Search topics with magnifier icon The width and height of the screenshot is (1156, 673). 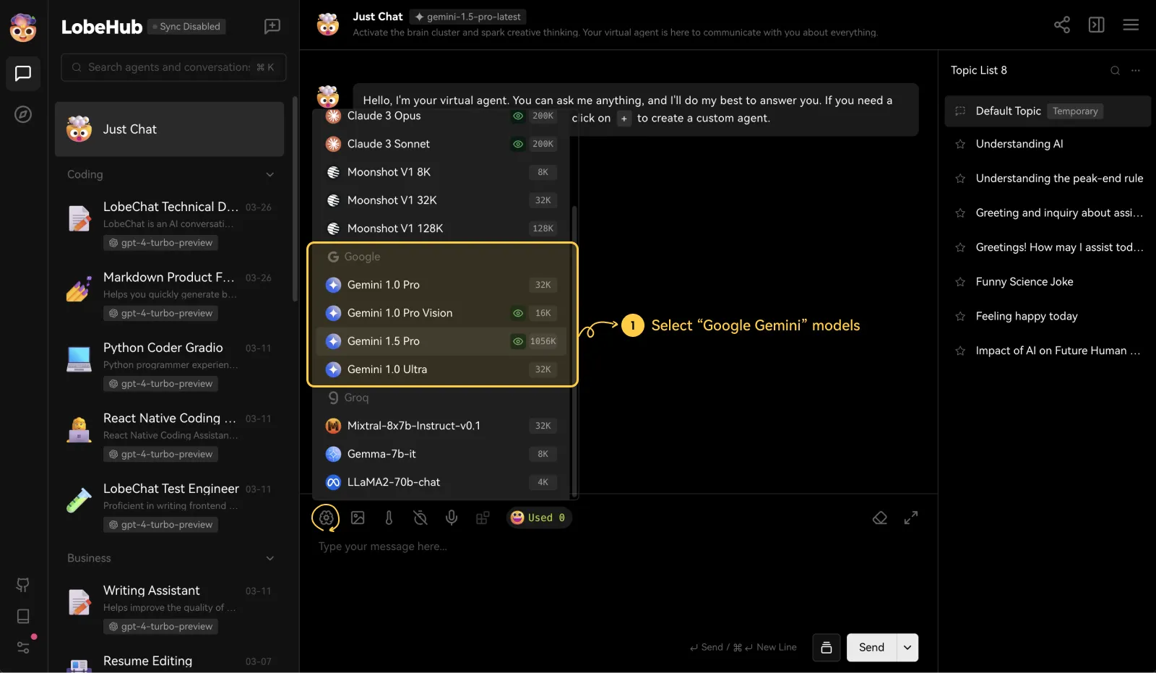coord(1116,70)
